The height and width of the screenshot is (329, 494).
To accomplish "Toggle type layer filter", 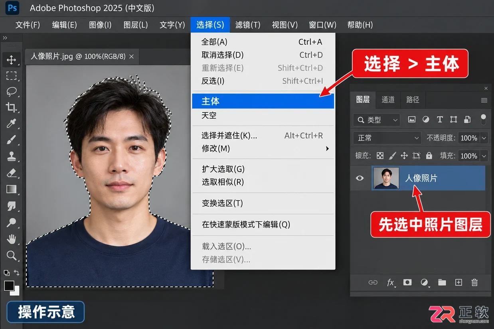I will click(x=440, y=120).
